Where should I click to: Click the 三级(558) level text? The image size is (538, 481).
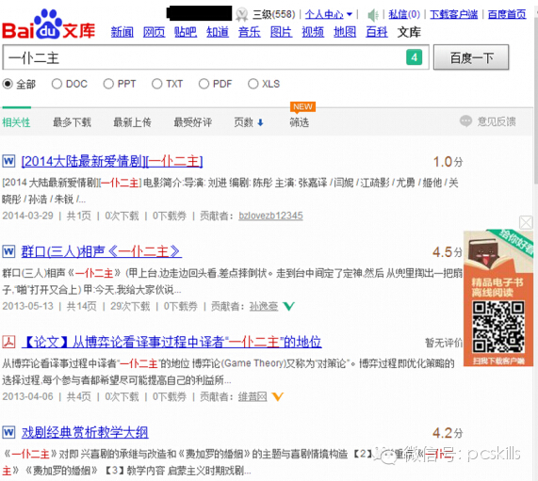[274, 14]
